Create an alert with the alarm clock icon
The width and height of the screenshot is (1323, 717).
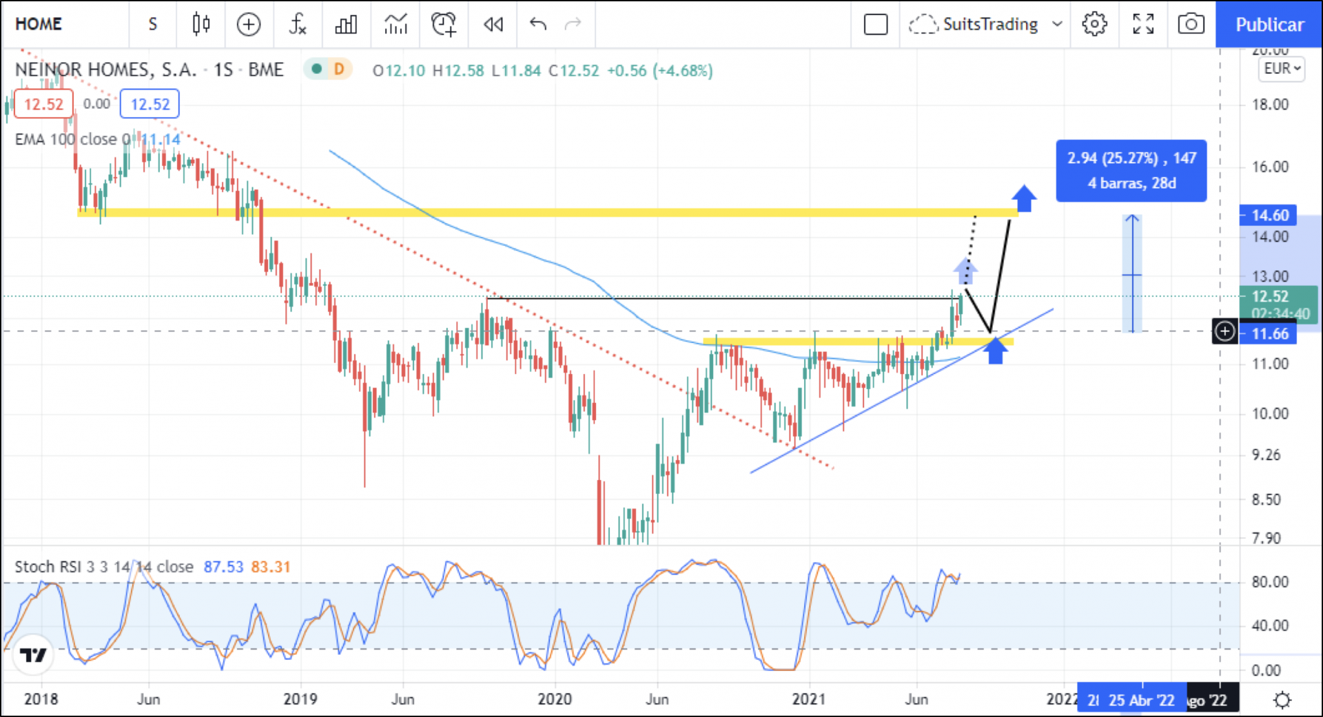coord(444,25)
